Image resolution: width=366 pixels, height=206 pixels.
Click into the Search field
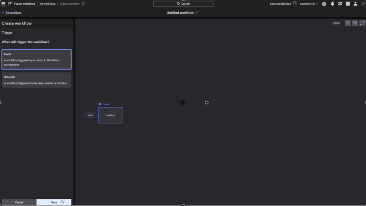point(183,4)
